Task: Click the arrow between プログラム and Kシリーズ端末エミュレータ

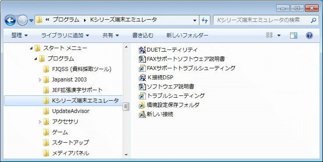Action: [85, 20]
